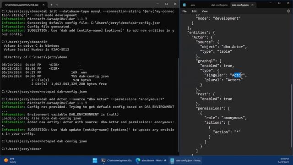
Task: Switch to the .env Notepad tab
Action: pos(193,5)
